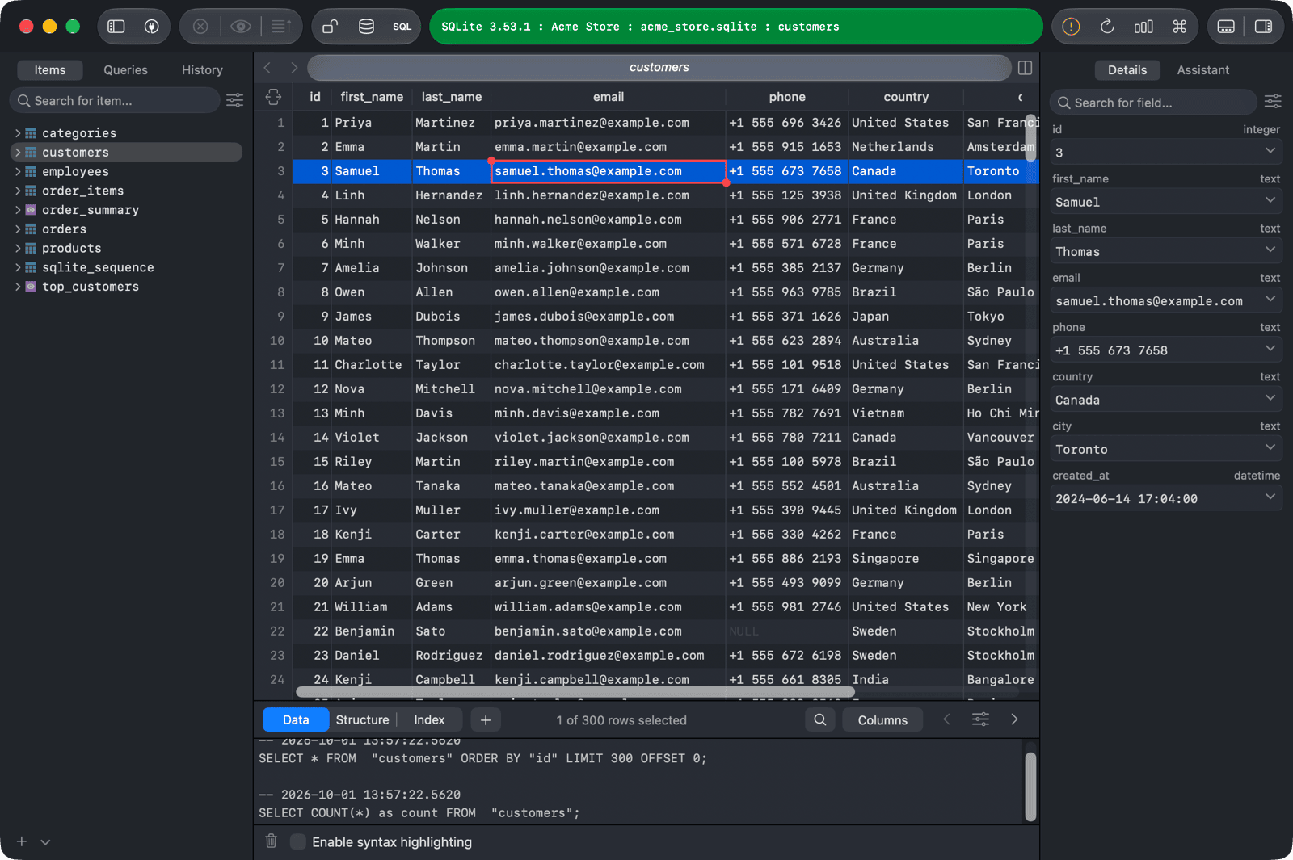Screen dimensions: 1293x860
Task: Expand the top_customers view tree item
Action: click(x=18, y=287)
